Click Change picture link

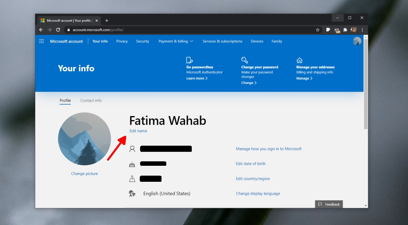(x=84, y=174)
